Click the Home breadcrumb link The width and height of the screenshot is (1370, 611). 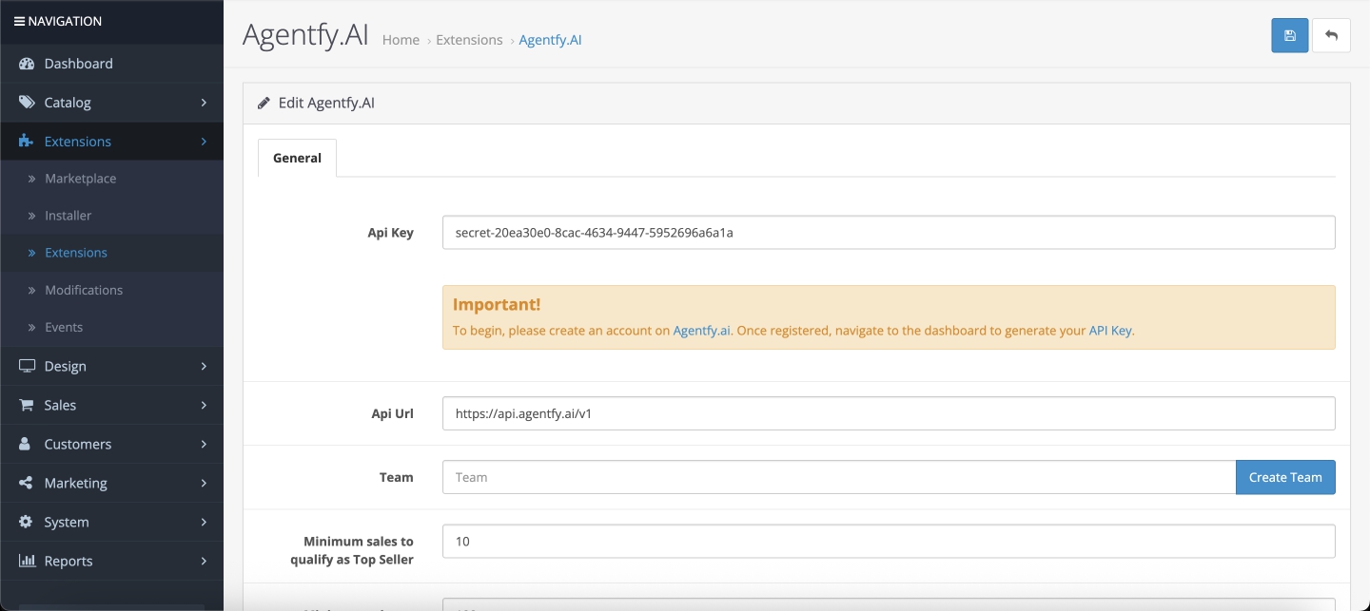point(401,40)
